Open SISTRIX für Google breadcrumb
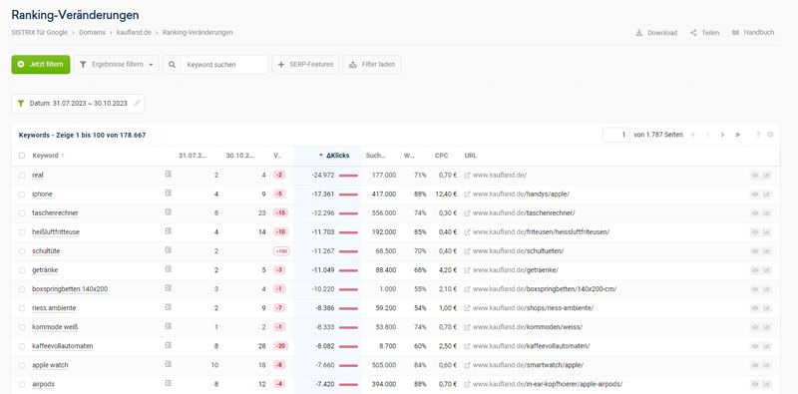Viewport: 798px width, 394px height. [x=39, y=32]
